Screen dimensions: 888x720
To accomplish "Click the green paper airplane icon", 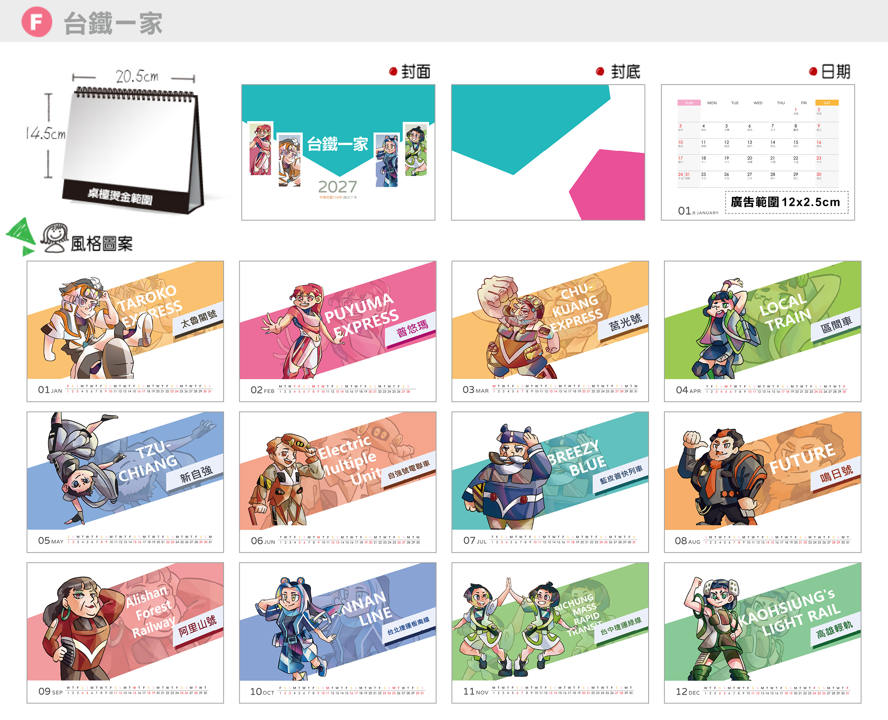I will pos(21,236).
